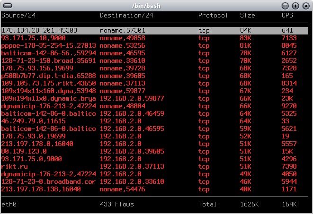Image resolution: width=313 pixels, height=214 pixels.
Task: Click total CPS 164K
Action: [x=289, y=204]
